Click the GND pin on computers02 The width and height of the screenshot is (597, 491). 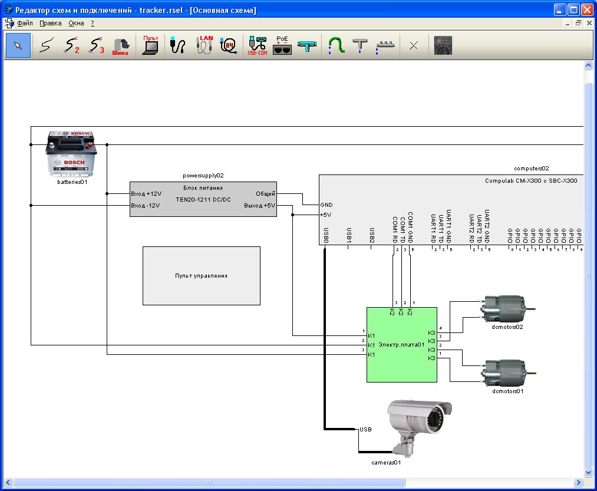[326, 205]
